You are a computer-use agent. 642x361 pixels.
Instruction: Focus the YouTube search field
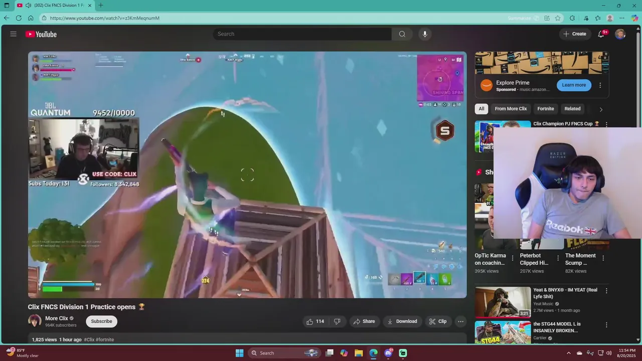coord(302,34)
